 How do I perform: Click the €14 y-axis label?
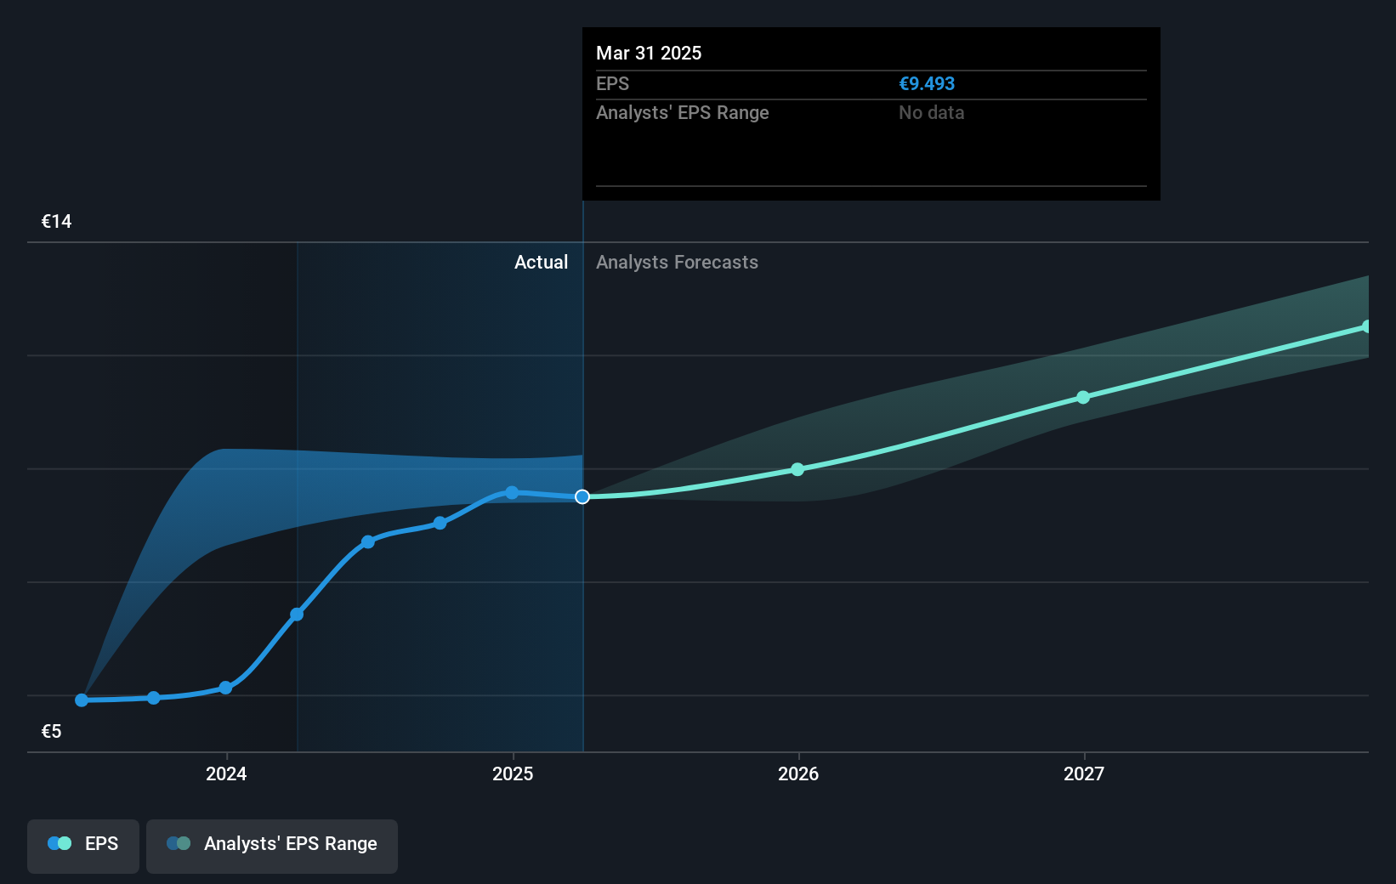(x=56, y=221)
